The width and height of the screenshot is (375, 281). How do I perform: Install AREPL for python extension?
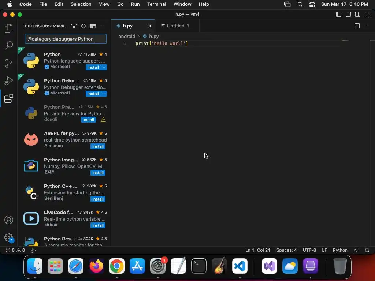(98, 146)
